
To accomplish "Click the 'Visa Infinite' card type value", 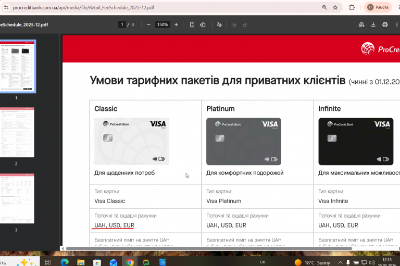I will (333, 201).
